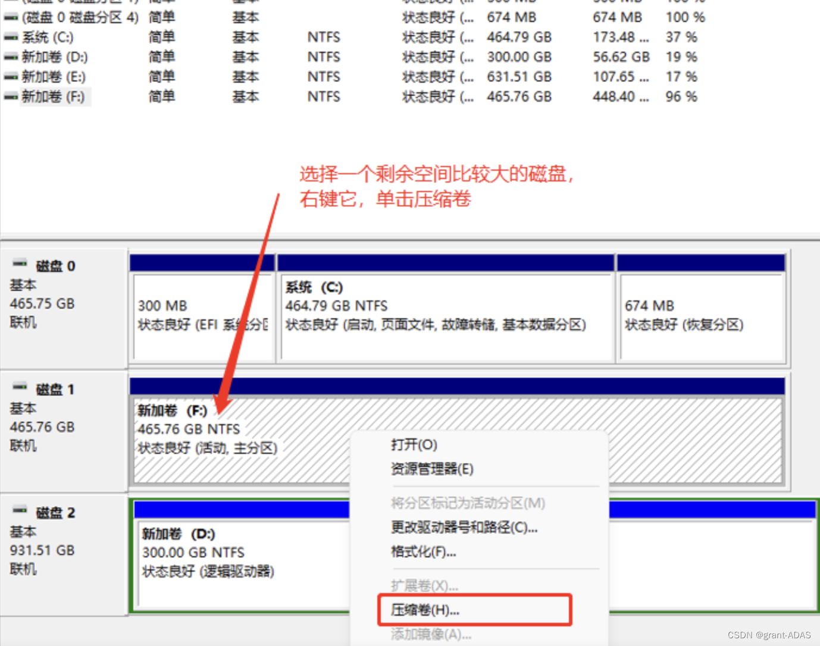Click the 300.00 GB capacity cell in the list
The width and height of the screenshot is (820, 646).
519,57
